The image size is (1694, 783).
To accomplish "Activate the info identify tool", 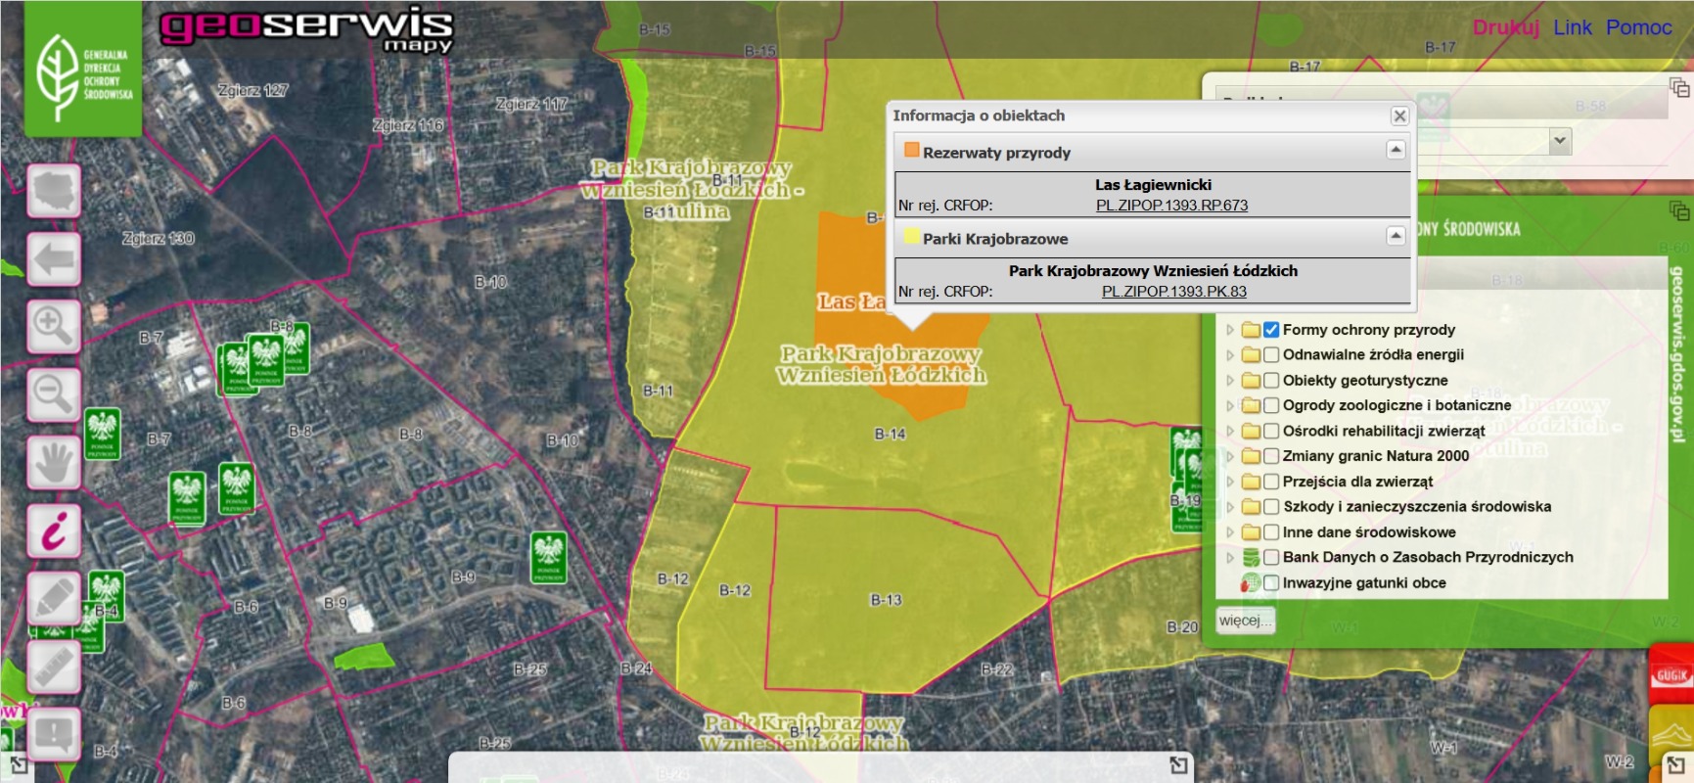I will point(54,530).
